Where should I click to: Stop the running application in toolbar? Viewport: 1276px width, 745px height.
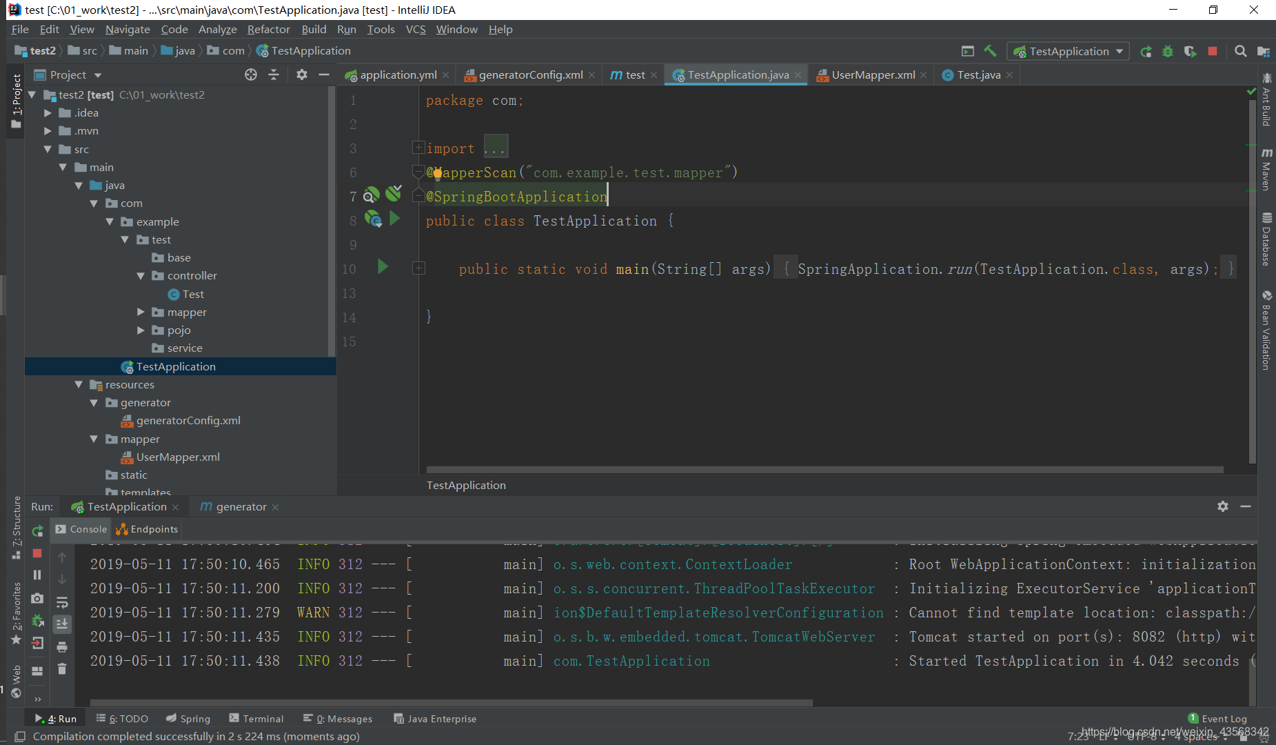[1213, 51]
